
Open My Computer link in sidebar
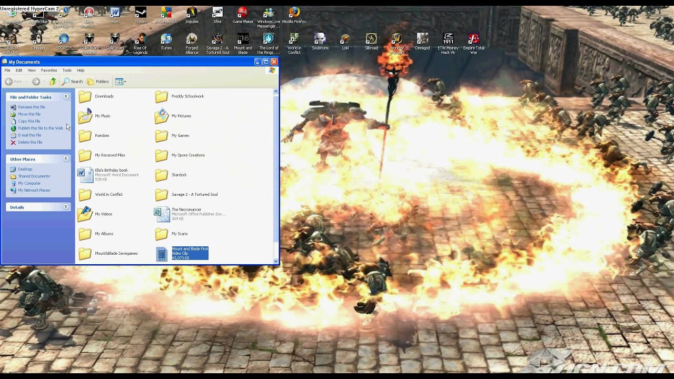(29, 183)
